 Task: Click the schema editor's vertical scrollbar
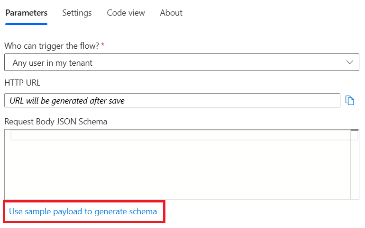tap(354, 166)
